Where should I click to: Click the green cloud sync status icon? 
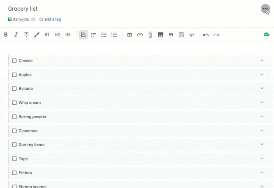tap(267, 34)
